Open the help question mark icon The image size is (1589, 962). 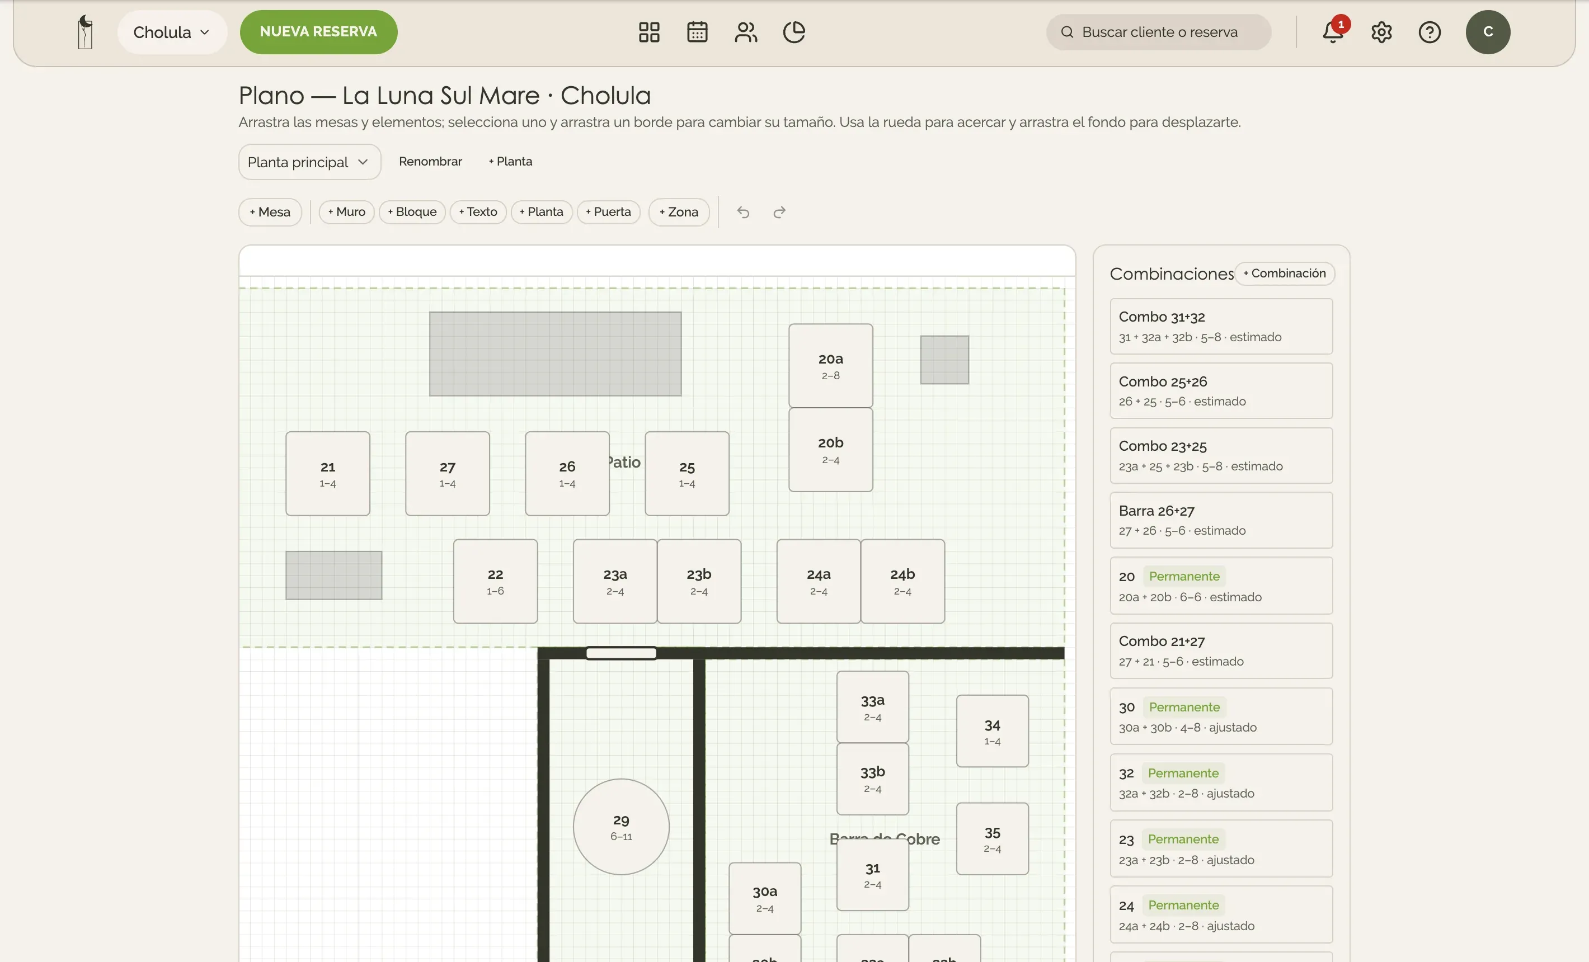click(1430, 32)
